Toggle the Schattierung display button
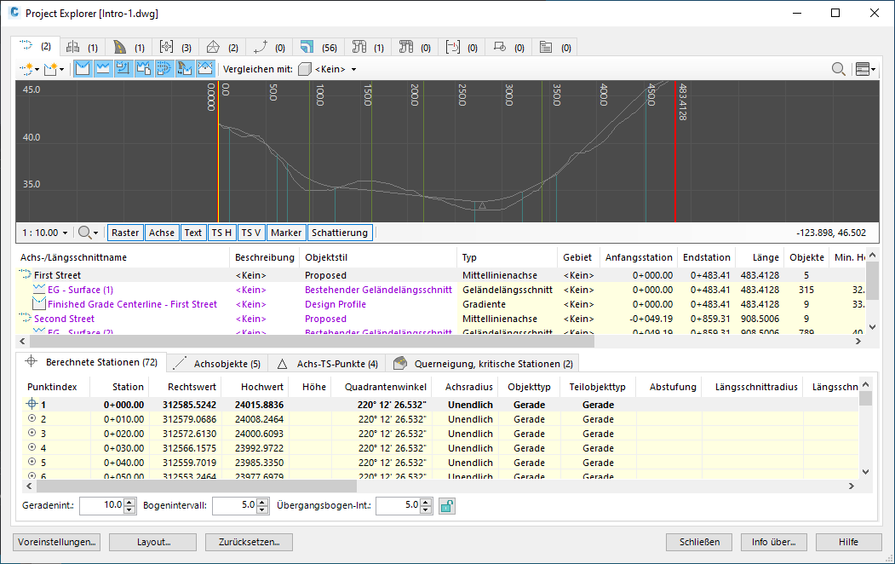The width and height of the screenshot is (895, 564). click(340, 233)
